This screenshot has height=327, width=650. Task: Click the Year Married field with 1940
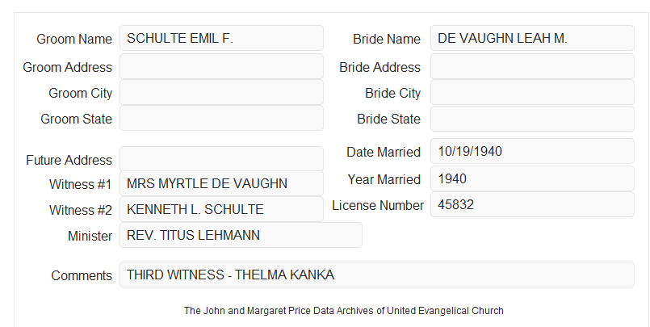click(532, 178)
